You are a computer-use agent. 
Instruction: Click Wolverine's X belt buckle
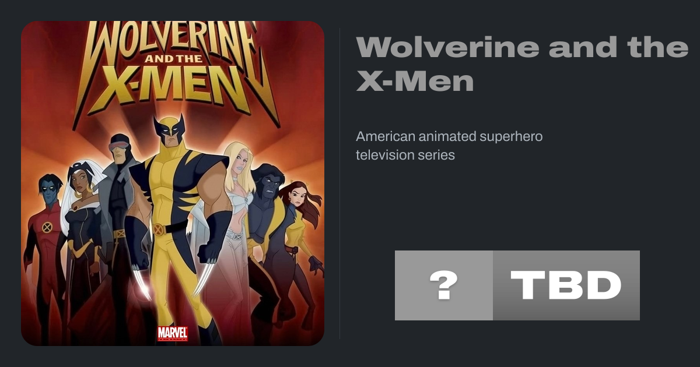157,230
